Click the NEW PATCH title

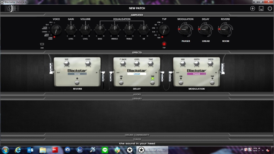137,8
